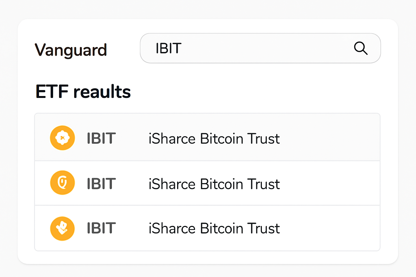The height and width of the screenshot is (277, 416).
Task: Click the IBIT text inside the search bar
Action: click(x=168, y=48)
